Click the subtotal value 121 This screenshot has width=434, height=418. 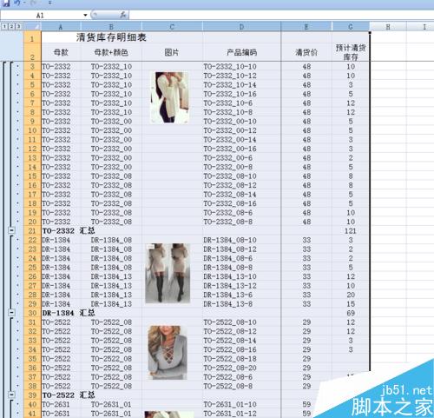coord(351,231)
